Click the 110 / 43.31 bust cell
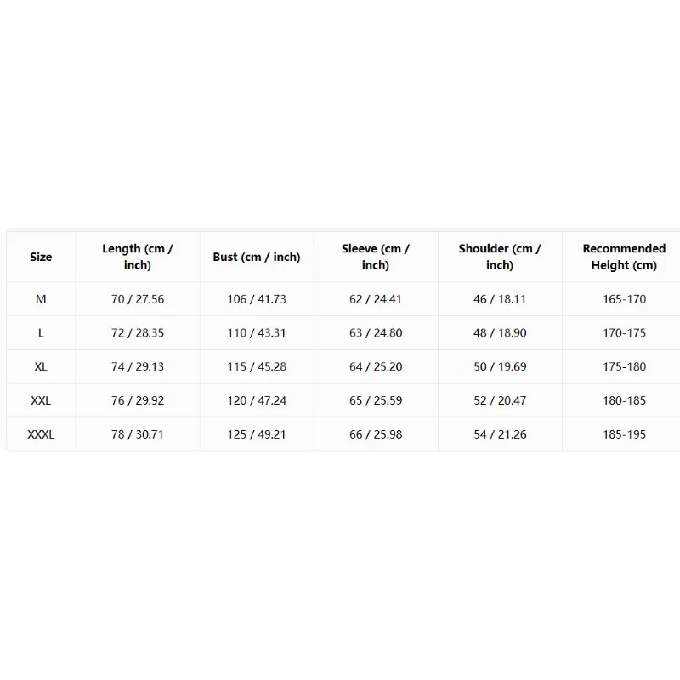Image resolution: width=680 pixels, height=680 pixels. 257,333
